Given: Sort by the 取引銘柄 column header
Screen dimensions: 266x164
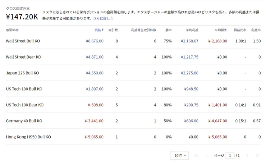Looking at the screenshot, I should tap(12, 30).
